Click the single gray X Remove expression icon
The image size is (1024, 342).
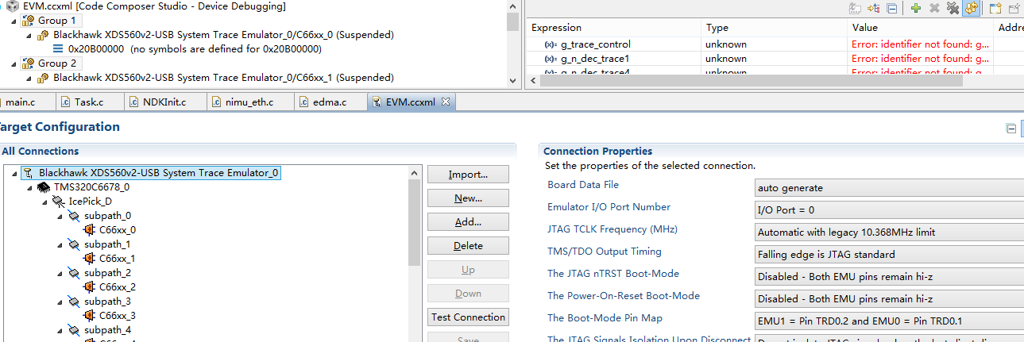point(934,8)
